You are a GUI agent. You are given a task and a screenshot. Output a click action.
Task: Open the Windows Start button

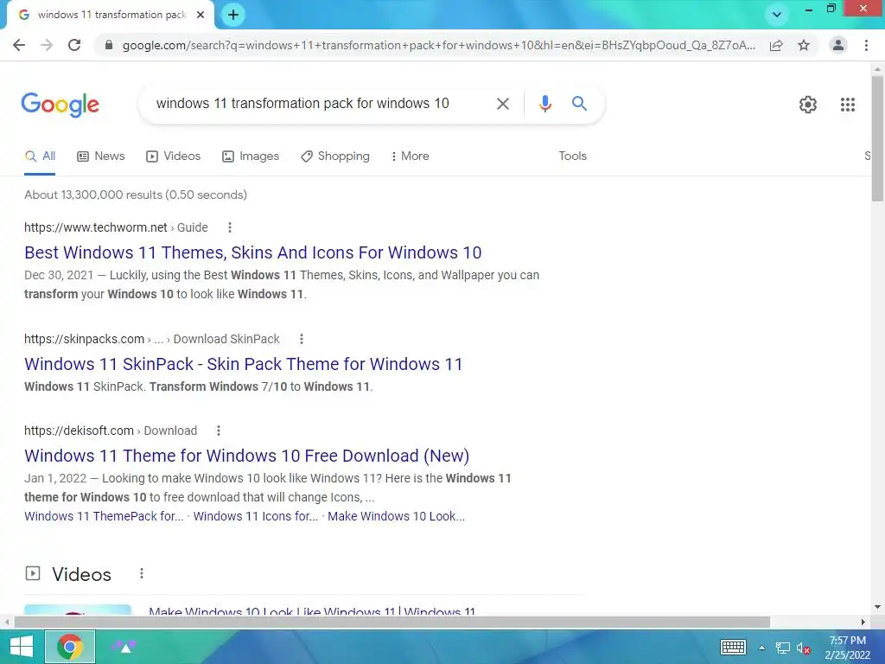(x=21, y=647)
